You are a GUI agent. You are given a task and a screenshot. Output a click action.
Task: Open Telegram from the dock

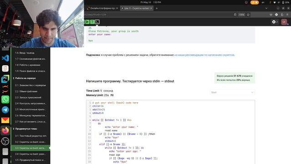pos(5,110)
